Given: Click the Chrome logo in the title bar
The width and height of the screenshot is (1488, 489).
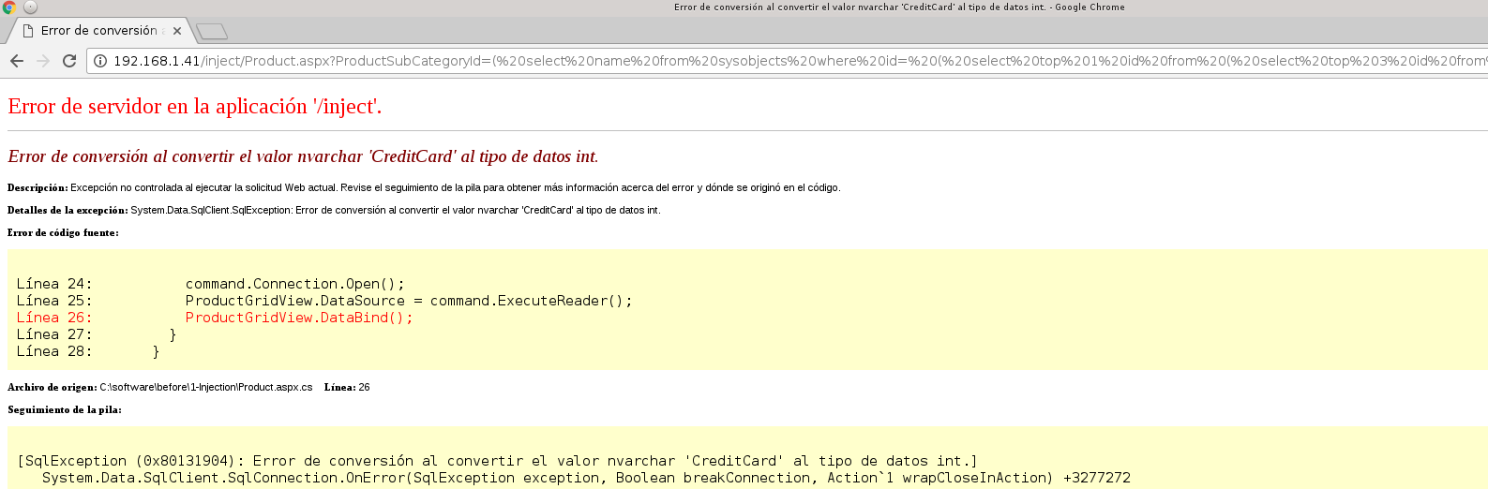Looking at the screenshot, I should point(9,7).
